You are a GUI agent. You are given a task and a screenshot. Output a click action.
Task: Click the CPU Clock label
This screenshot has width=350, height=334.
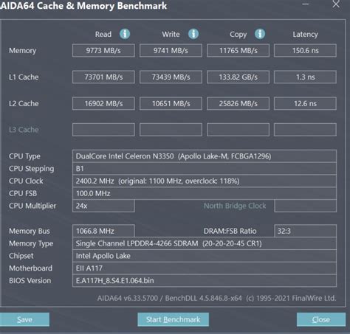pyautogui.click(x=26, y=181)
